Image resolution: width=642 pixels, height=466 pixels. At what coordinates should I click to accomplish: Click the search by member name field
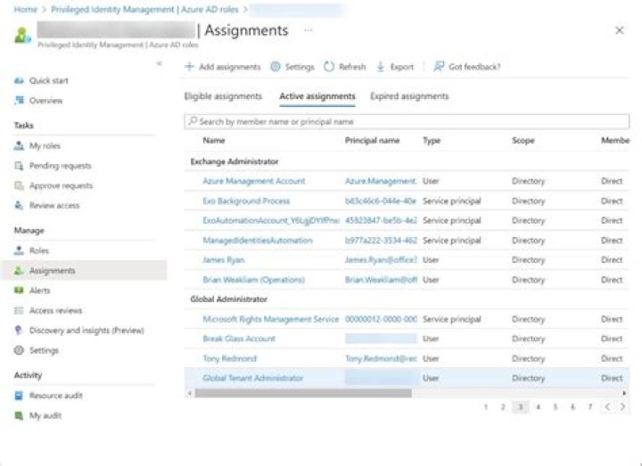(406, 121)
